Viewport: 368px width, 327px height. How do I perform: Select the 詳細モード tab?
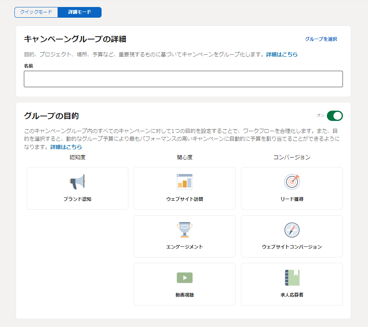coord(79,12)
